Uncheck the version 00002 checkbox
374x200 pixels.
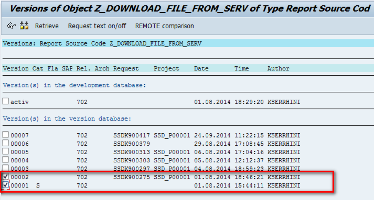tap(5, 176)
